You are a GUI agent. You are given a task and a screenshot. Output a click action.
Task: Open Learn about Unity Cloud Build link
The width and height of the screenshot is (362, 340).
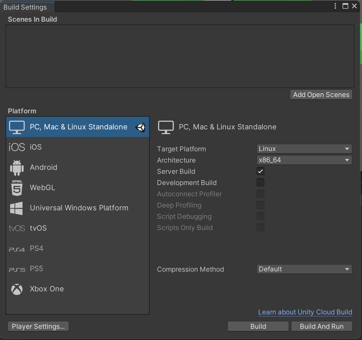[x=305, y=312]
